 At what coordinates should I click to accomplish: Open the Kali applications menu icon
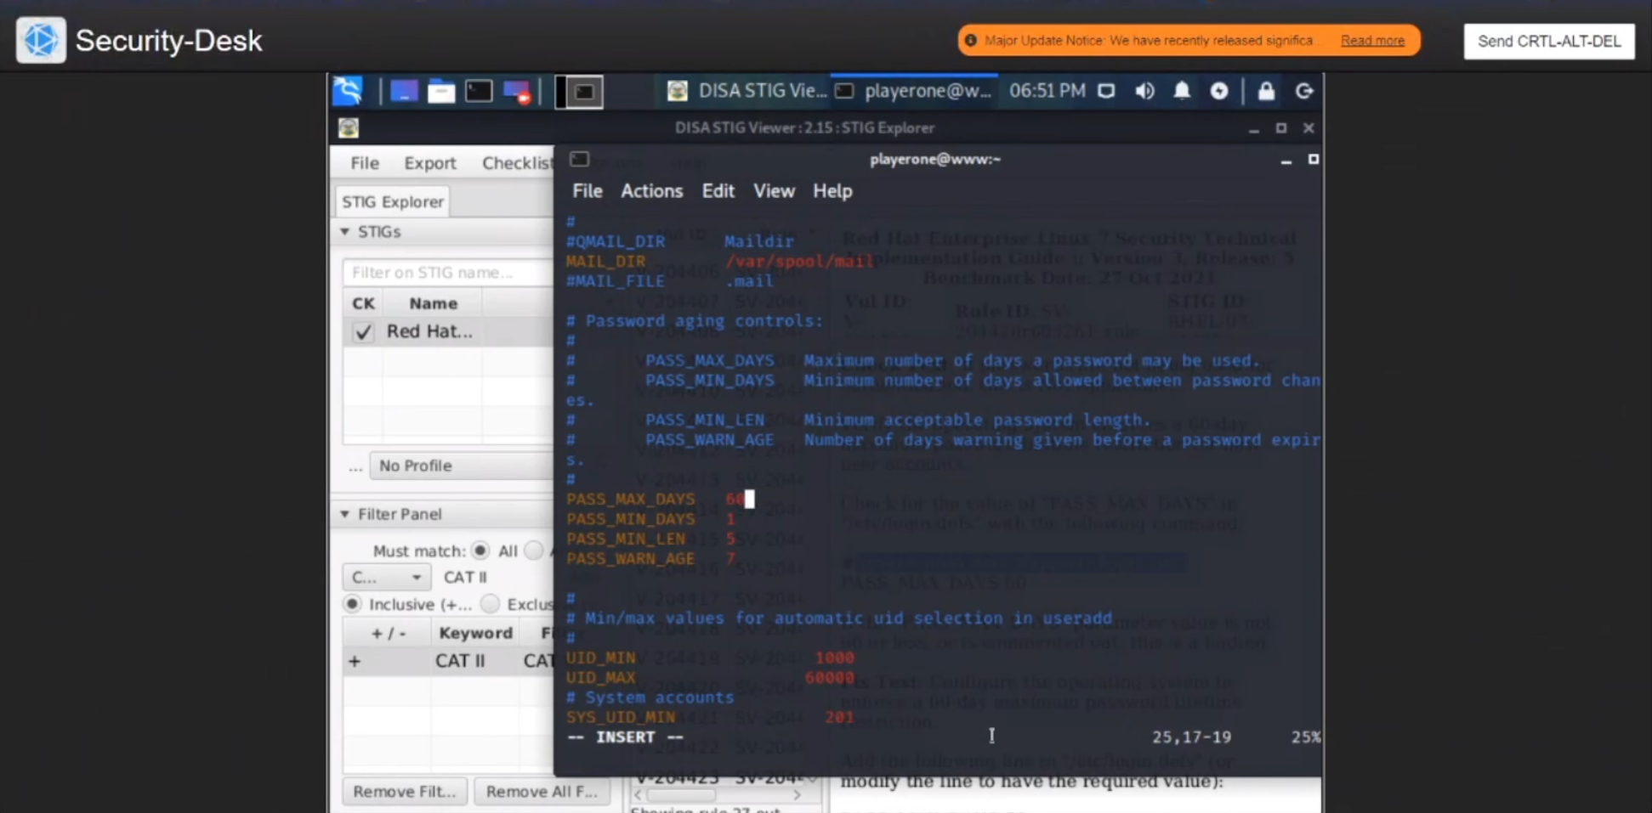click(348, 91)
